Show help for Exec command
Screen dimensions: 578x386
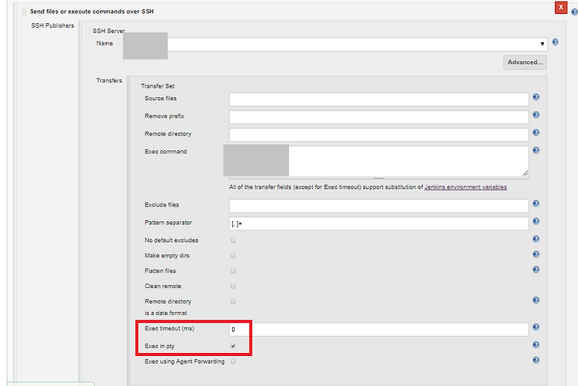tap(536, 150)
